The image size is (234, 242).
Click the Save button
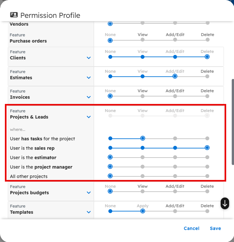(215, 228)
